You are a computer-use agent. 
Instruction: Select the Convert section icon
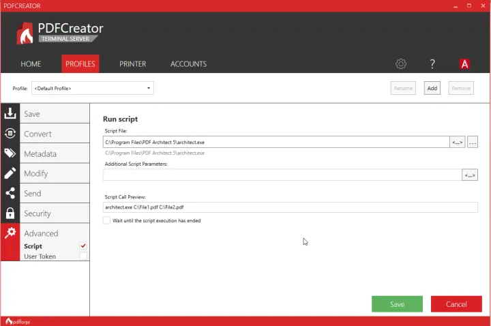pyautogui.click(x=10, y=134)
